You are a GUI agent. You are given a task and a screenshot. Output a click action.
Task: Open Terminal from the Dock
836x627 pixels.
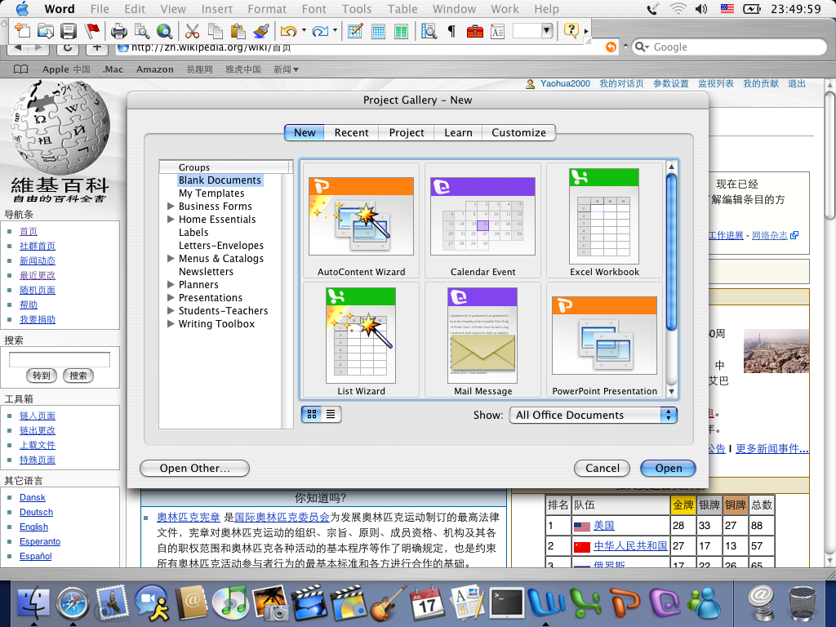[x=506, y=603]
